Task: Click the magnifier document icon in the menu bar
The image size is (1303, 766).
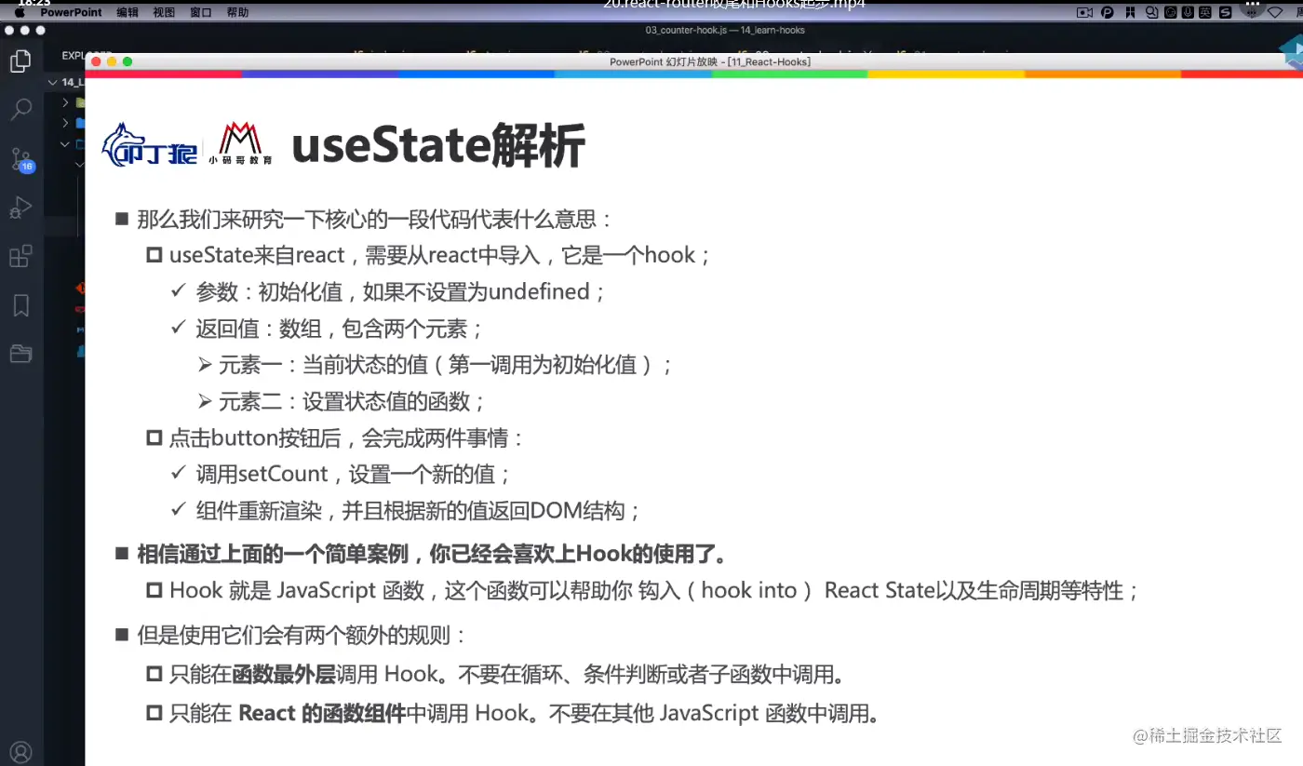Action: pyautogui.click(x=1152, y=13)
